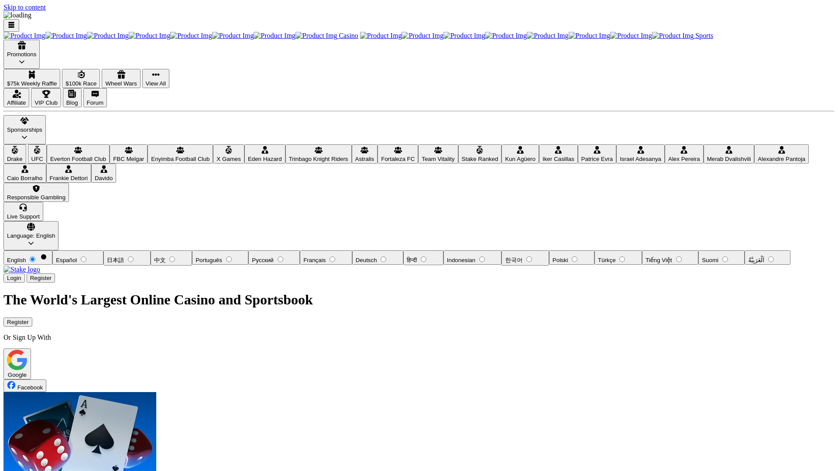Viewport: 838px width, 471px height.
Task: Select the Caio Borralho sponsorship
Action: tap(25, 173)
